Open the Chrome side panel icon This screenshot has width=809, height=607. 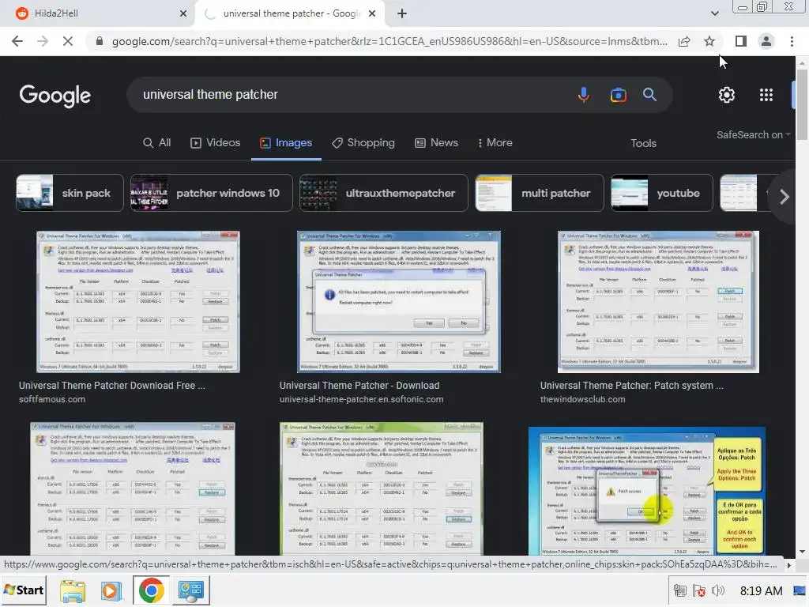pos(741,41)
